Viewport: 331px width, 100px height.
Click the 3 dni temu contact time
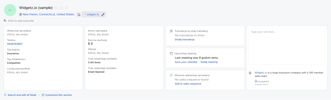94,62
